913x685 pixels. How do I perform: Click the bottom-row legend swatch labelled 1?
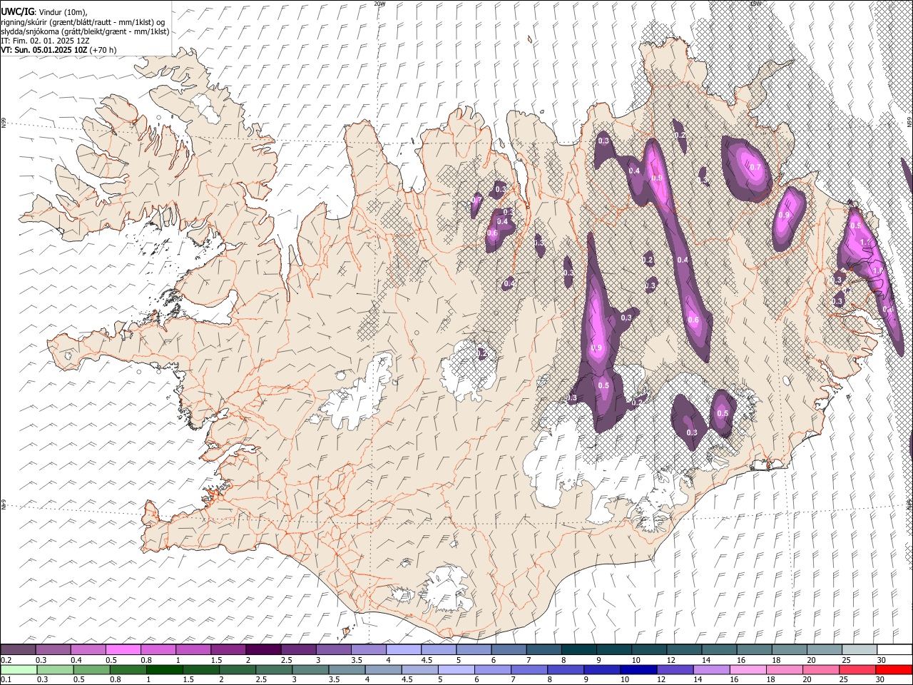pyautogui.click(x=164, y=669)
